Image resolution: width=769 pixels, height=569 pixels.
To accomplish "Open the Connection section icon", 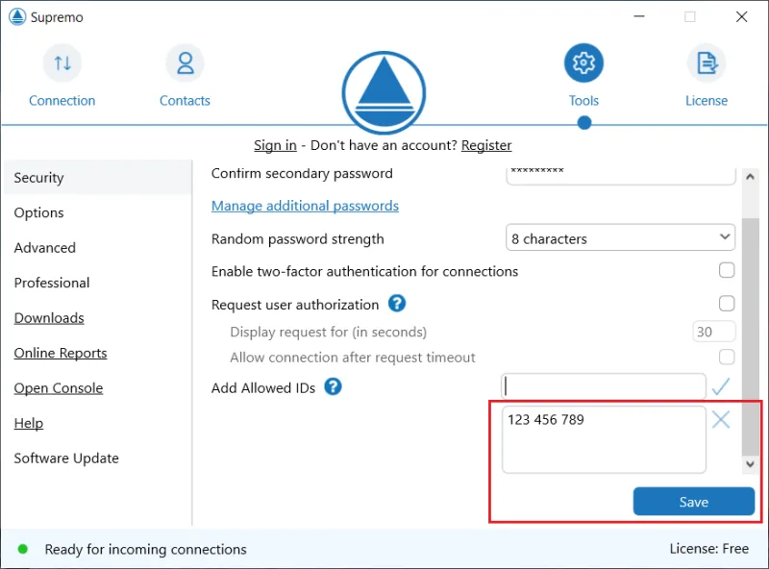I will coord(62,62).
